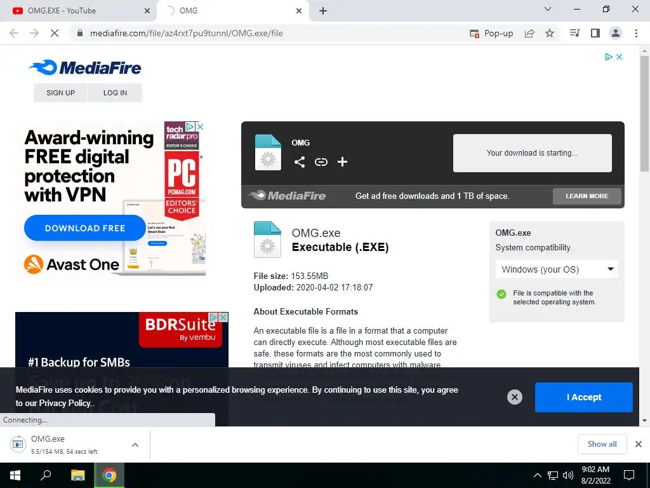Expand OMG.exe download options chevron
The image size is (650, 488).
coord(135,445)
